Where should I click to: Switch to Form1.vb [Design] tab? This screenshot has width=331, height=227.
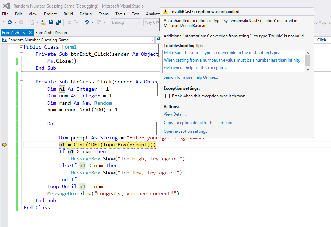coord(52,33)
